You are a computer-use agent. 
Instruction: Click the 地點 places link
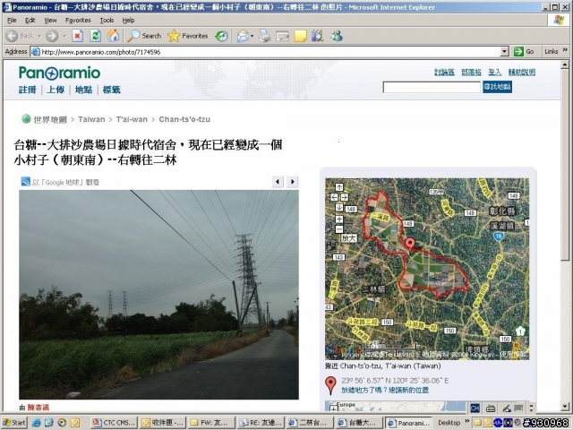coord(83,90)
